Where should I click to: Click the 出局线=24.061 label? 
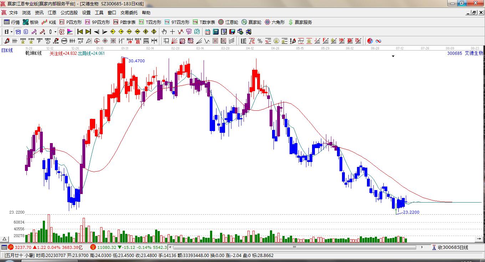click(x=91, y=53)
